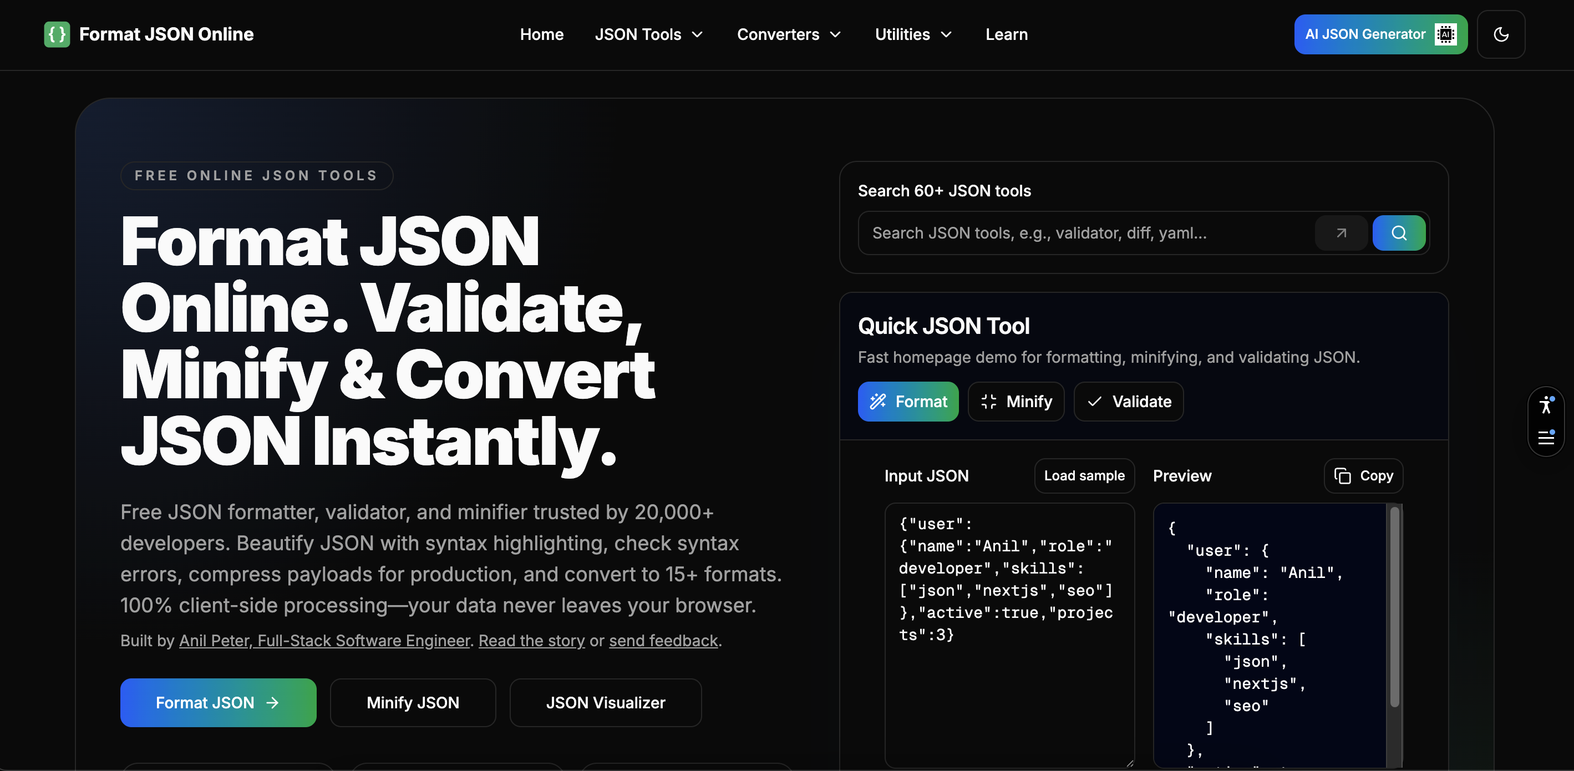Open the Learn nav item
Viewport: 1574px width, 771px height.
1007,34
